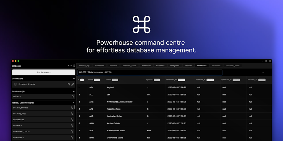Click settings sliders icon on action_events table
283x141 pixels.
72,108
